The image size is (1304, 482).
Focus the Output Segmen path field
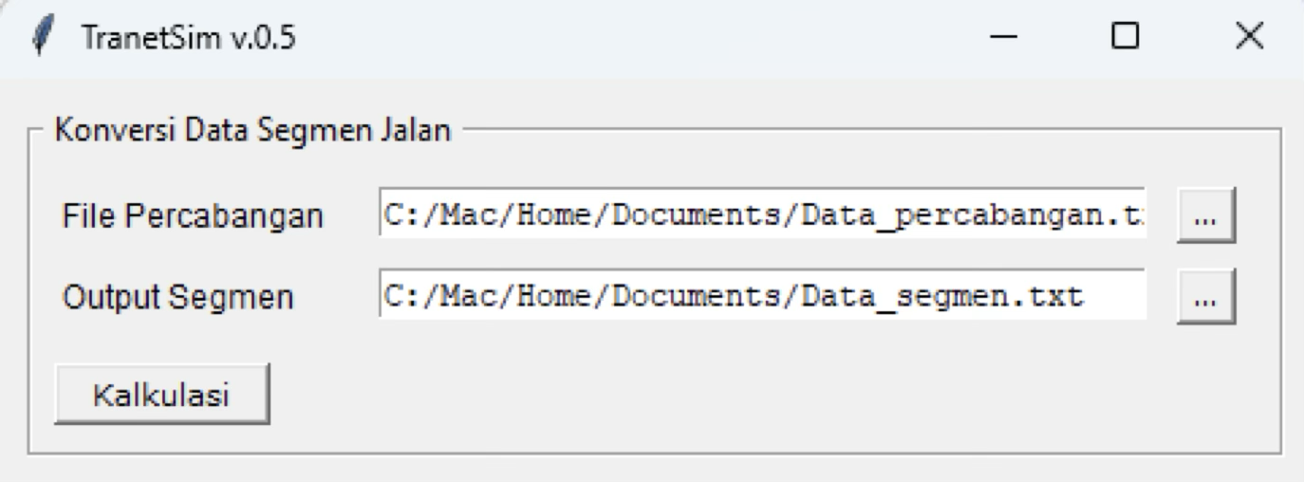tap(762, 298)
